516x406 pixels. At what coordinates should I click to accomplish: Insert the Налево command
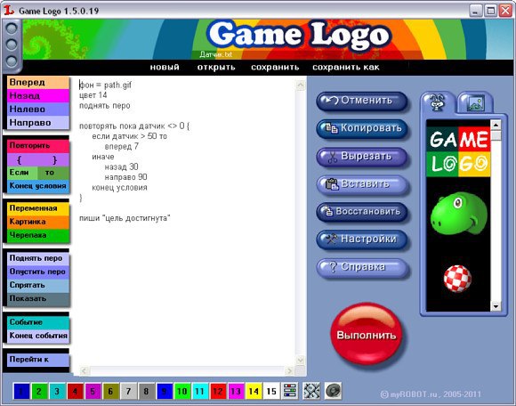pos(38,110)
